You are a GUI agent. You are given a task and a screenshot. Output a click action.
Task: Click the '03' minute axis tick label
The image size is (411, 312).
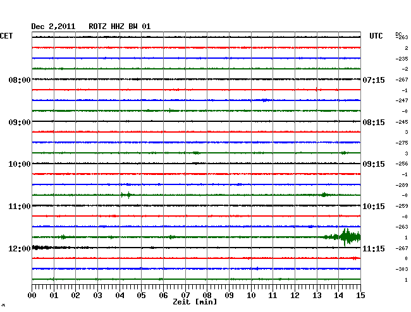click(x=98, y=295)
